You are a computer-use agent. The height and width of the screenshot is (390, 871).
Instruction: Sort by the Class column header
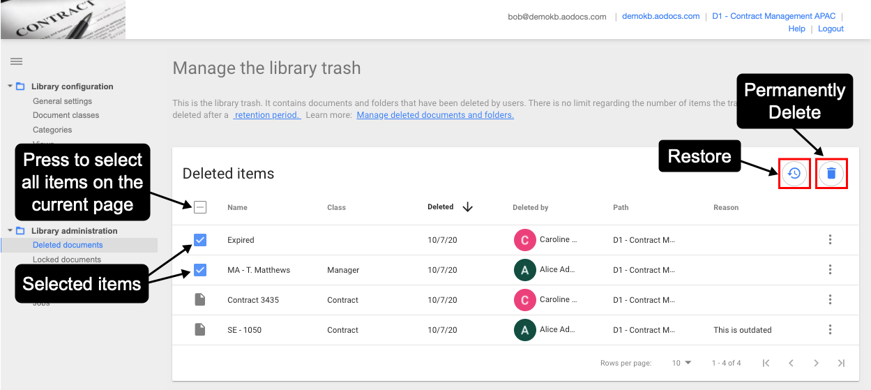336,207
